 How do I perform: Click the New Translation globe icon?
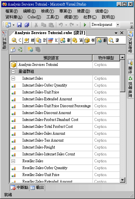coord(30,50)
